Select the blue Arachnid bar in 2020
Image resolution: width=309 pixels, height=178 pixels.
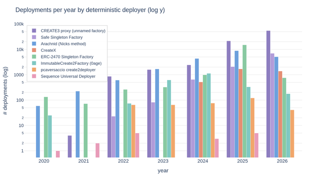(x=38, y=132)
